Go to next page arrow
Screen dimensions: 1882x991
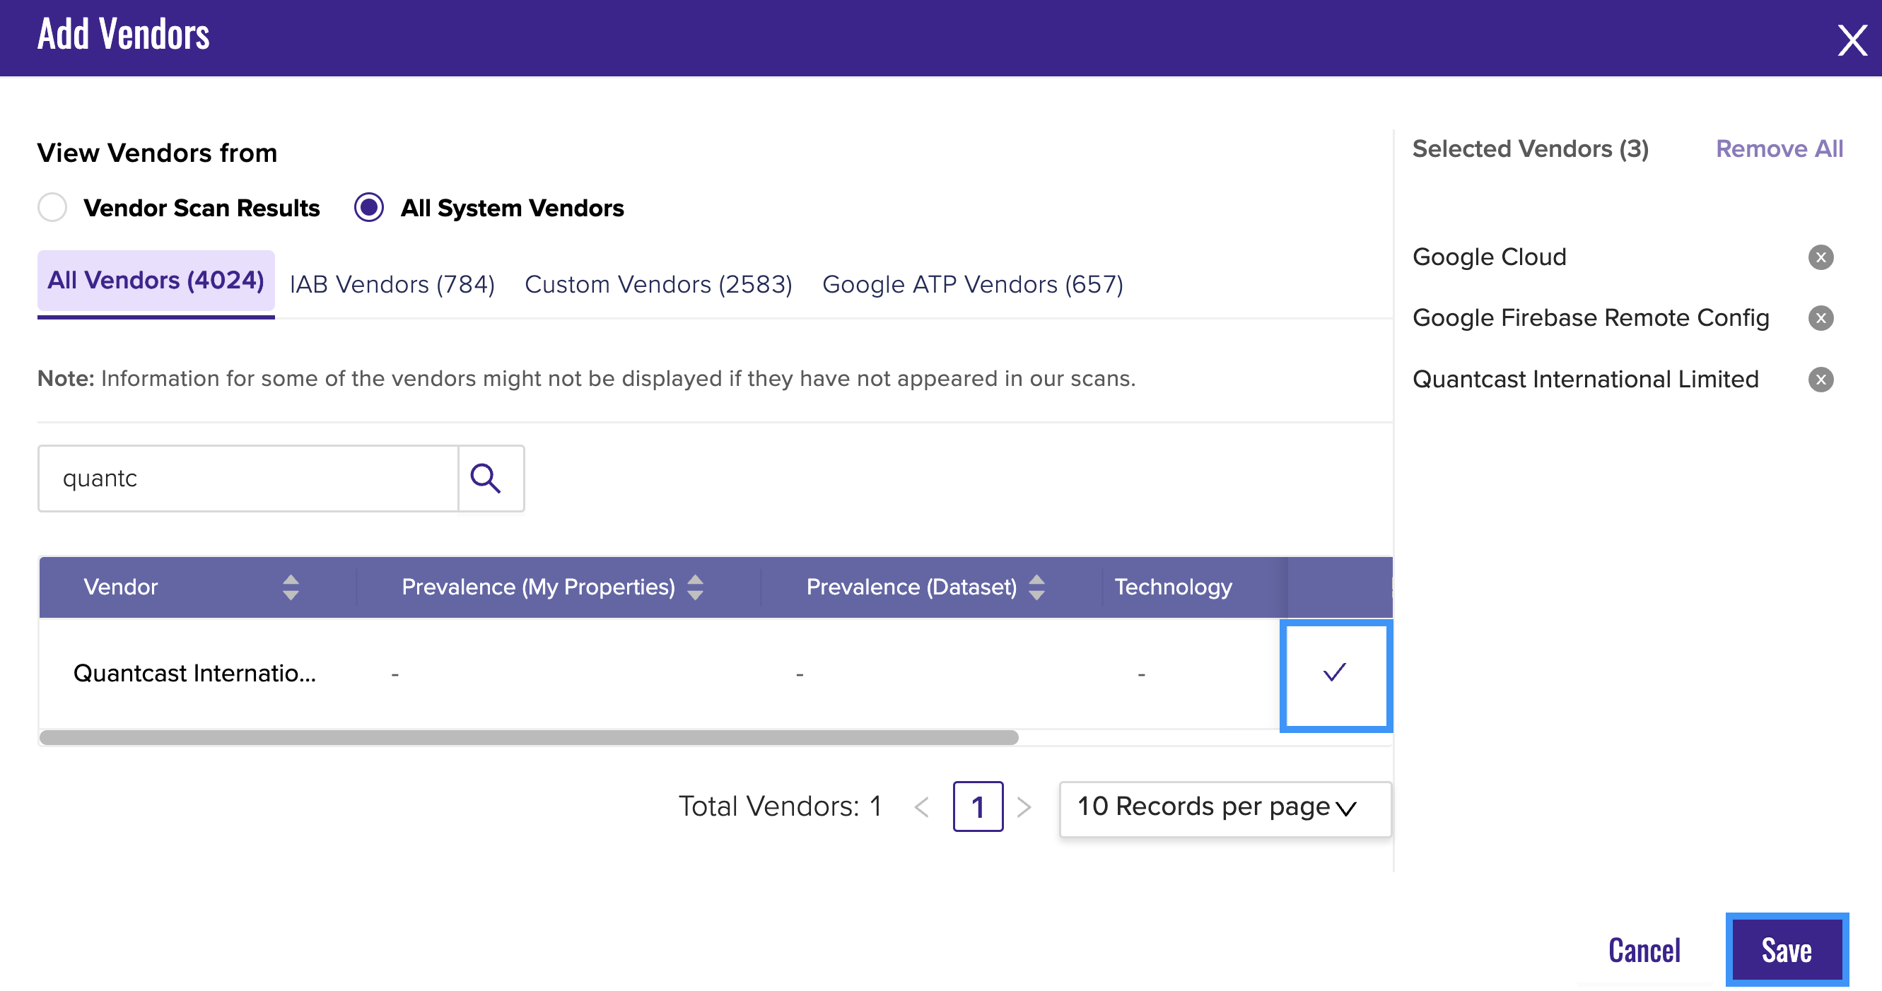pyautogui.click(x=1024, y=808)
